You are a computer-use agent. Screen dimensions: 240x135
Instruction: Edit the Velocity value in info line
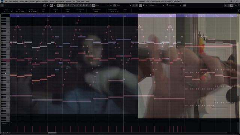click(x=55, y=12)
